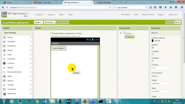Pick the DatePicker palette icon
Image resolution: width=185 pixels, height=104 pixels.
point(4,46)
